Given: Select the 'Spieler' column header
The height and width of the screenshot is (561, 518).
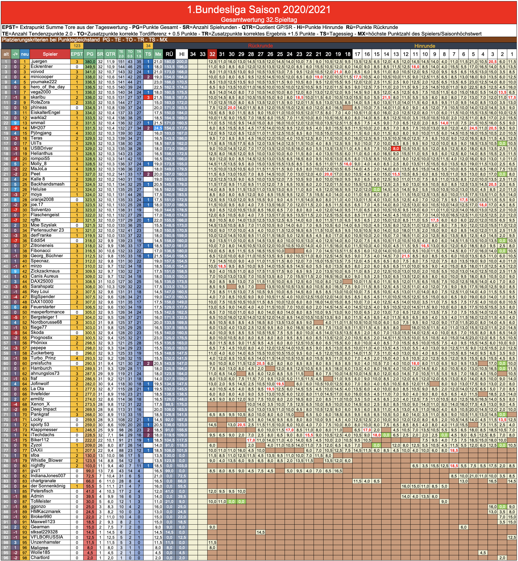Looking at the screenshot, I should [50, 54].
